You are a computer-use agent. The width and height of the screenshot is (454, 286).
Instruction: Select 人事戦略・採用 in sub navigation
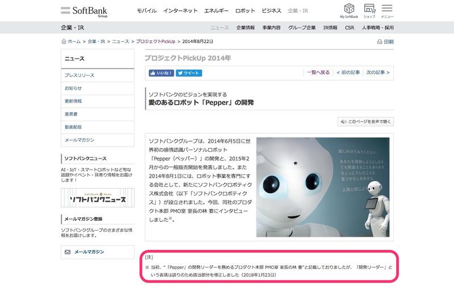click(377, 28)
